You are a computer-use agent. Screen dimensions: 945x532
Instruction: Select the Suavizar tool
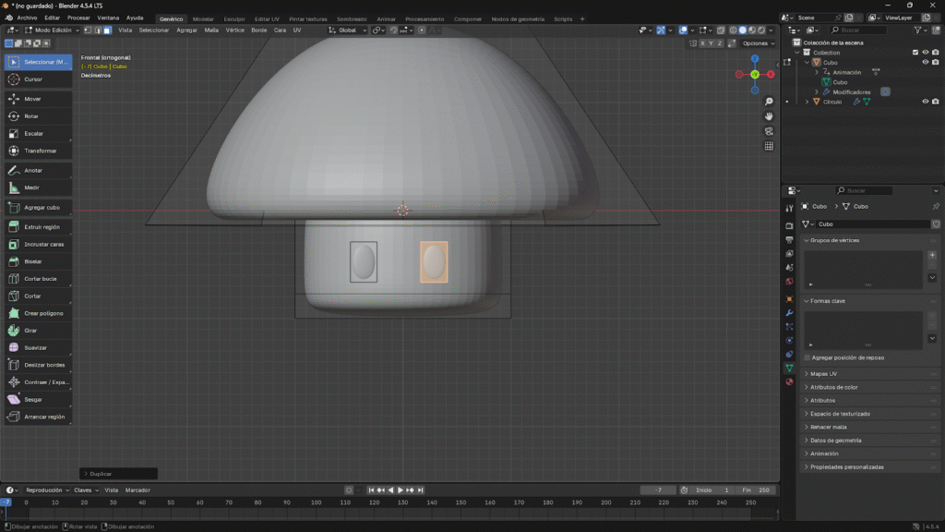pyautogui.click(x=38, y=347)
